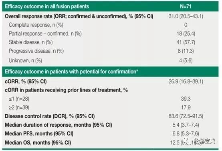The height and width of the screenshot is (151, 222).
Task: Click the value 26.9 (16.8–39.1)
Action: click(x=186, y=81)
